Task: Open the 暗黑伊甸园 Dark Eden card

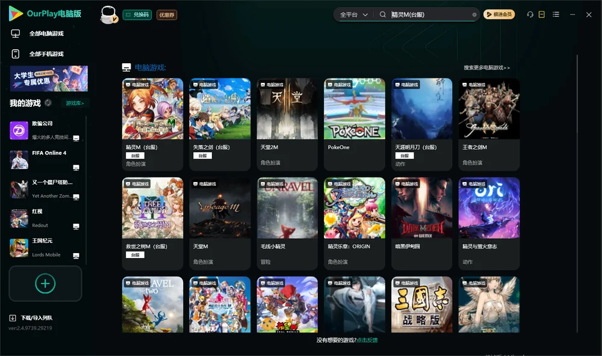Action: [x=422, y=224]
